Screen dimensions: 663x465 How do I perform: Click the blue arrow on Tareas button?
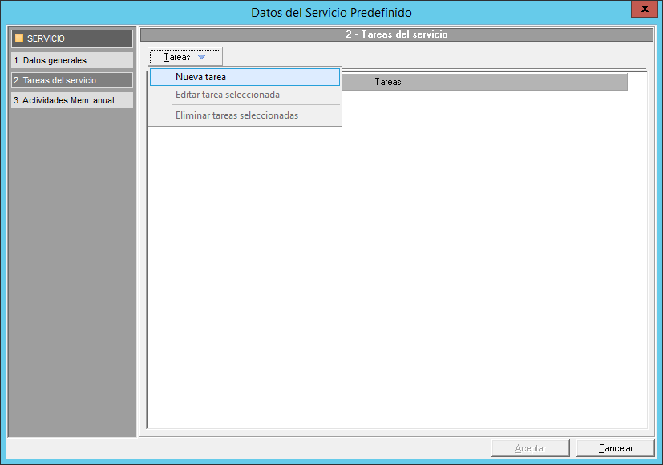[x=202, y=57]
